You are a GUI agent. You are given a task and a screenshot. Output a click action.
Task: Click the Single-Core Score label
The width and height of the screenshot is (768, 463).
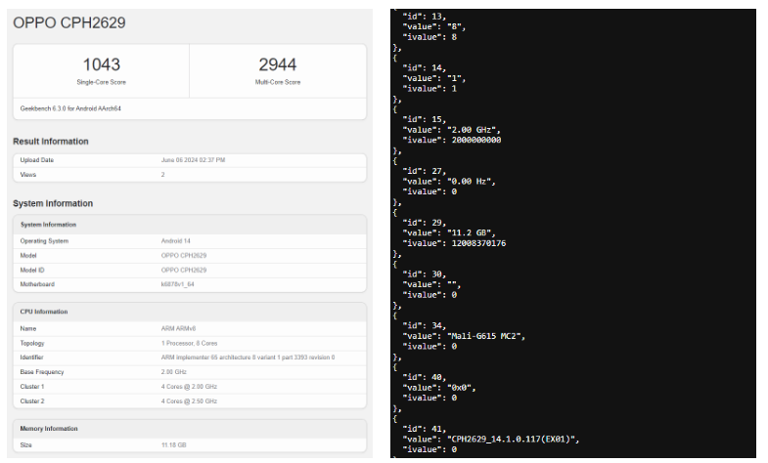[102, 82]
